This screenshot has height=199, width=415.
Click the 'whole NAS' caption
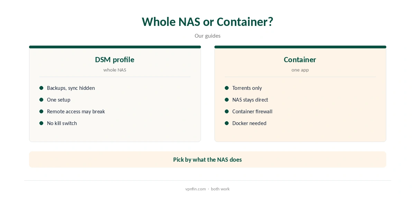(115, 70)
